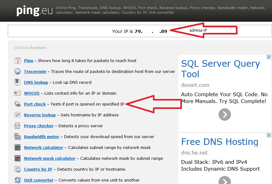Click the Network calculator icon

click(x=18, y=147)
